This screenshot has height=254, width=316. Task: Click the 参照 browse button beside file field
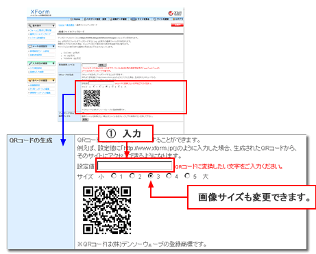point(102,65)
